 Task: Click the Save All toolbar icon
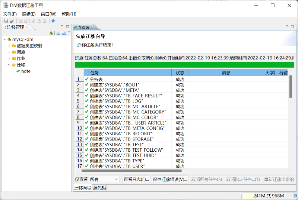(12, 21)
